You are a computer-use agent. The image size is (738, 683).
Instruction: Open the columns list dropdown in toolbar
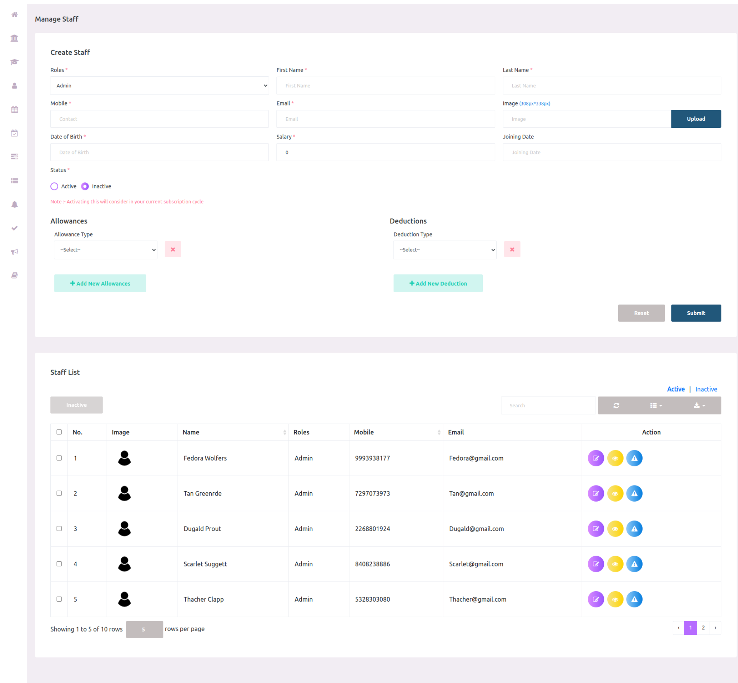tap(656, 406)
